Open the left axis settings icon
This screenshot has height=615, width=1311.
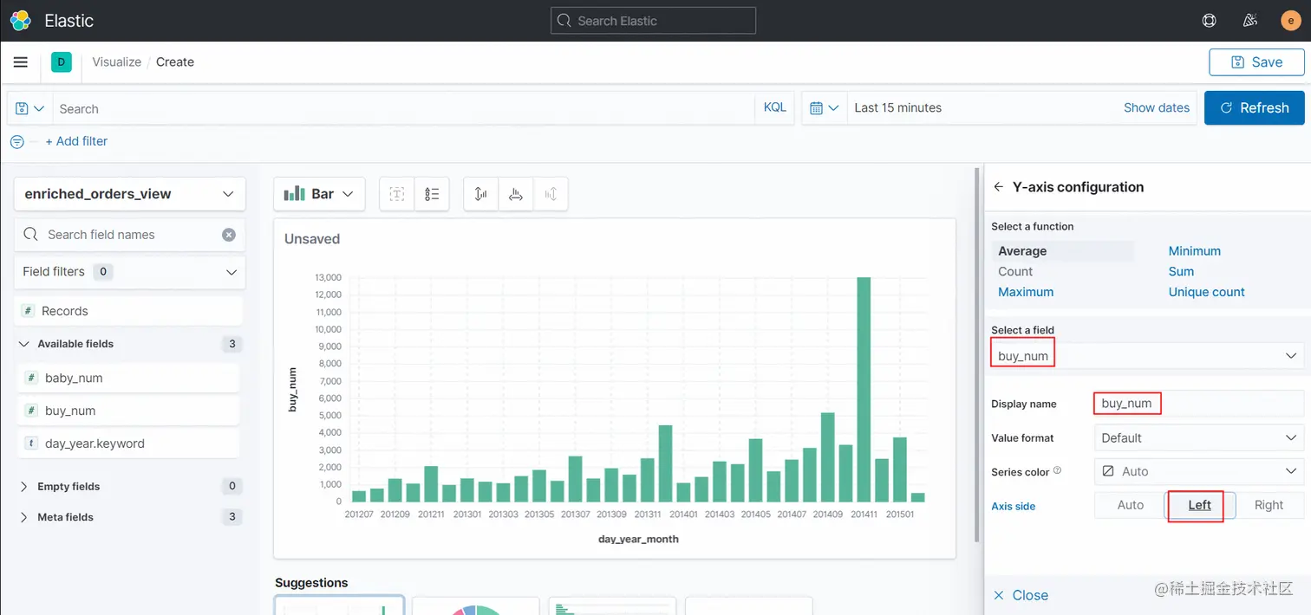[x=481, y=194]
